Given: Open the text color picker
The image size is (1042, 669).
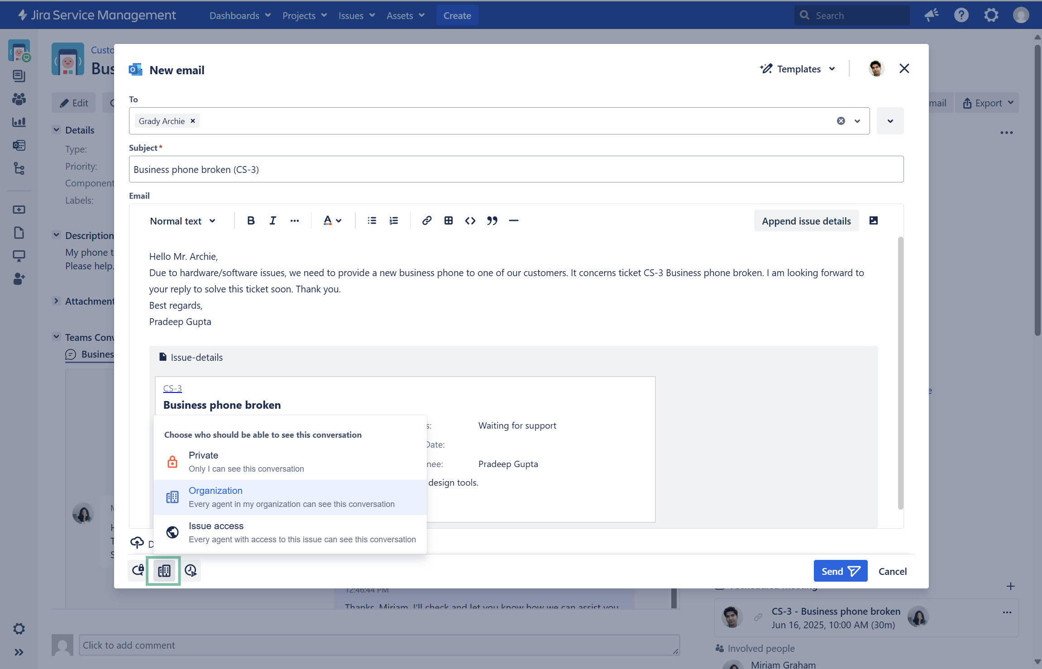Looking at the screenshot, I should click(x=332, y=220).
